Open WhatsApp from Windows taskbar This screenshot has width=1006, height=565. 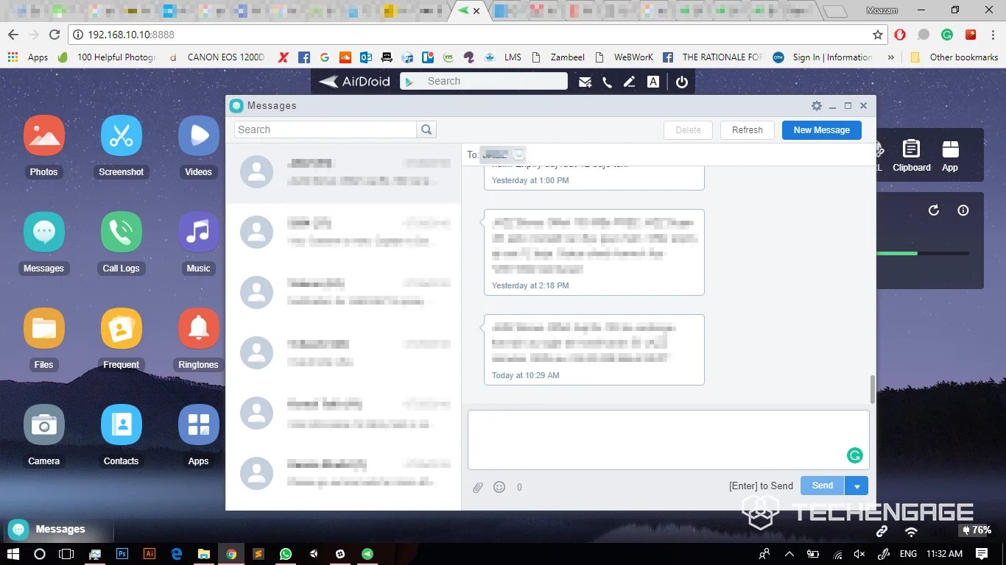coord(286,554)
